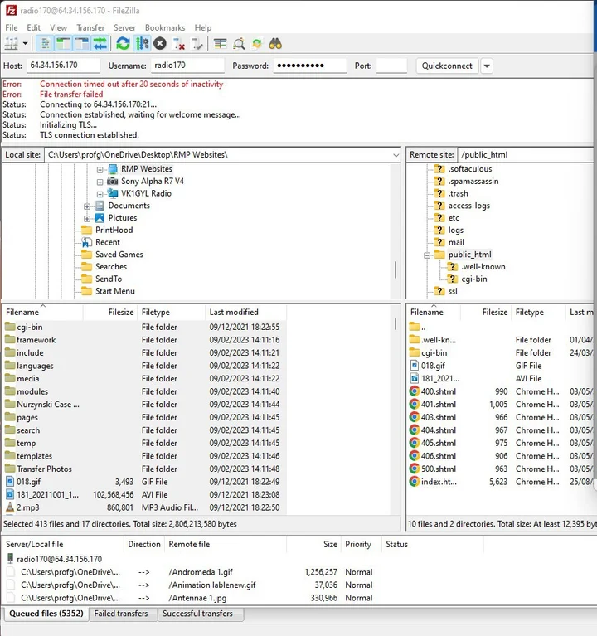
Task: Disconnect from the current server
Action: click(x=178, y=43)
